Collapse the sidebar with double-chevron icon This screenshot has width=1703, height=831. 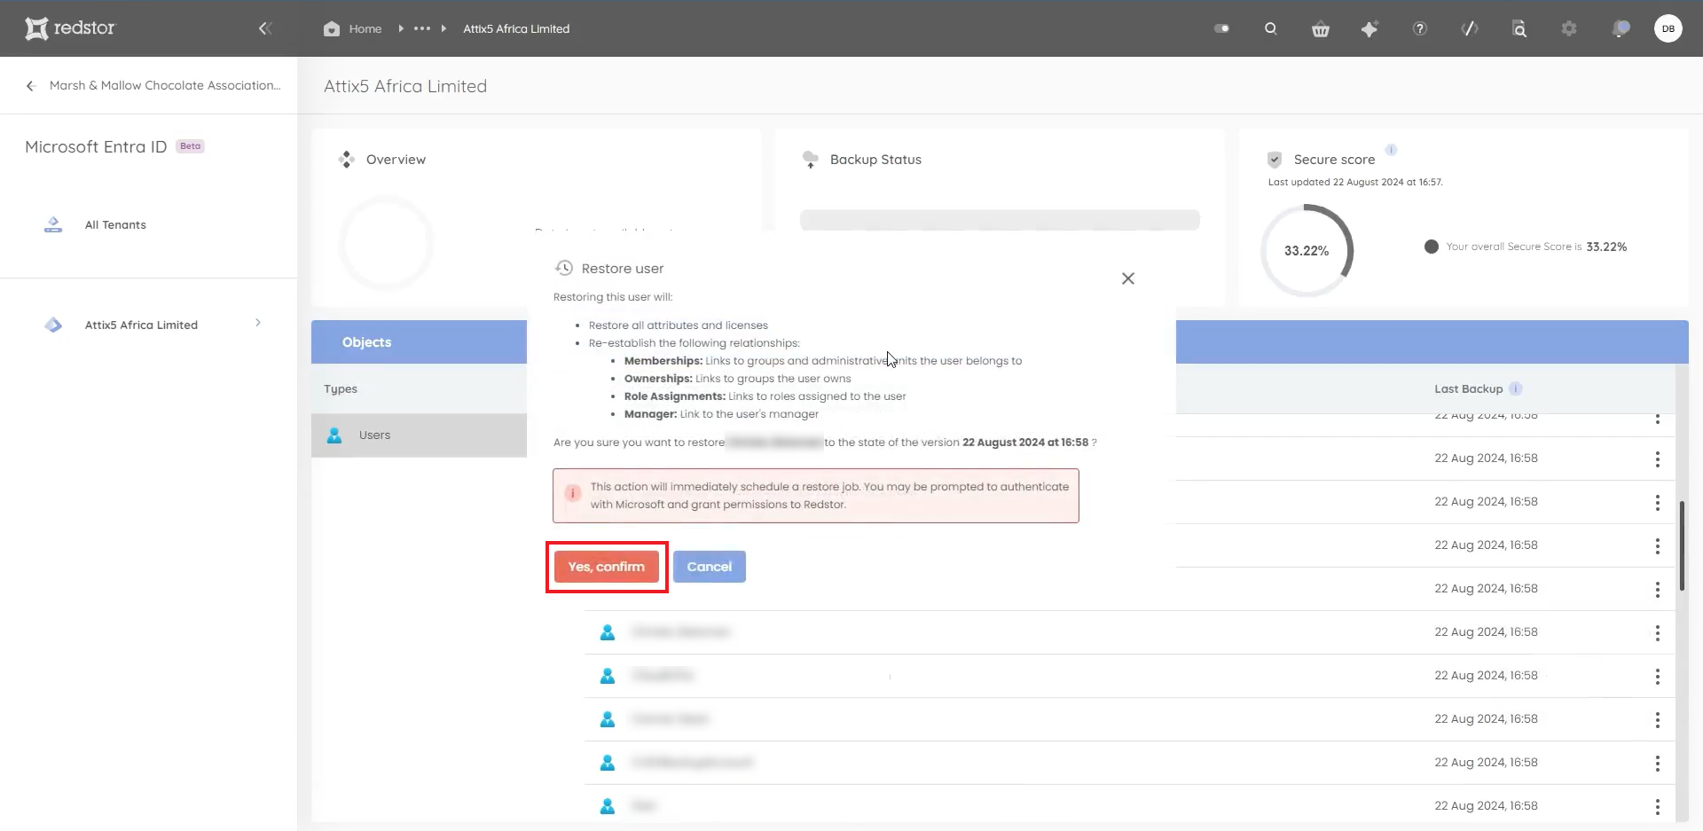point(264,28)
